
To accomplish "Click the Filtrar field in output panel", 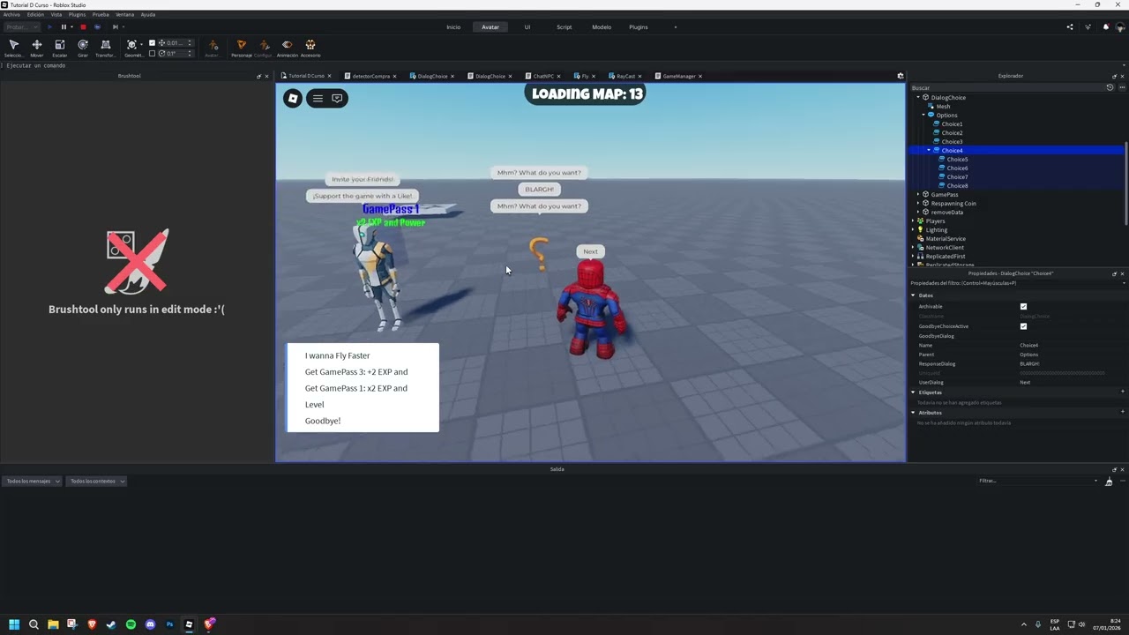I will click(x=1037, y=481).
